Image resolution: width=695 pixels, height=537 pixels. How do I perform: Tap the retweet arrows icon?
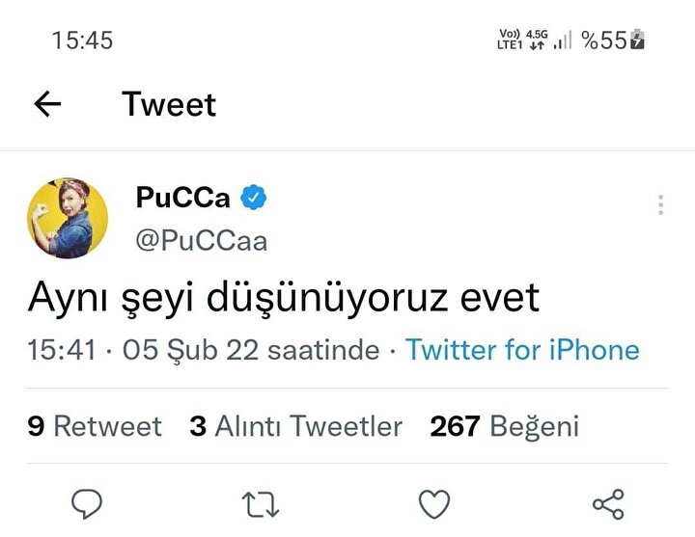click(x=261, y=504)
